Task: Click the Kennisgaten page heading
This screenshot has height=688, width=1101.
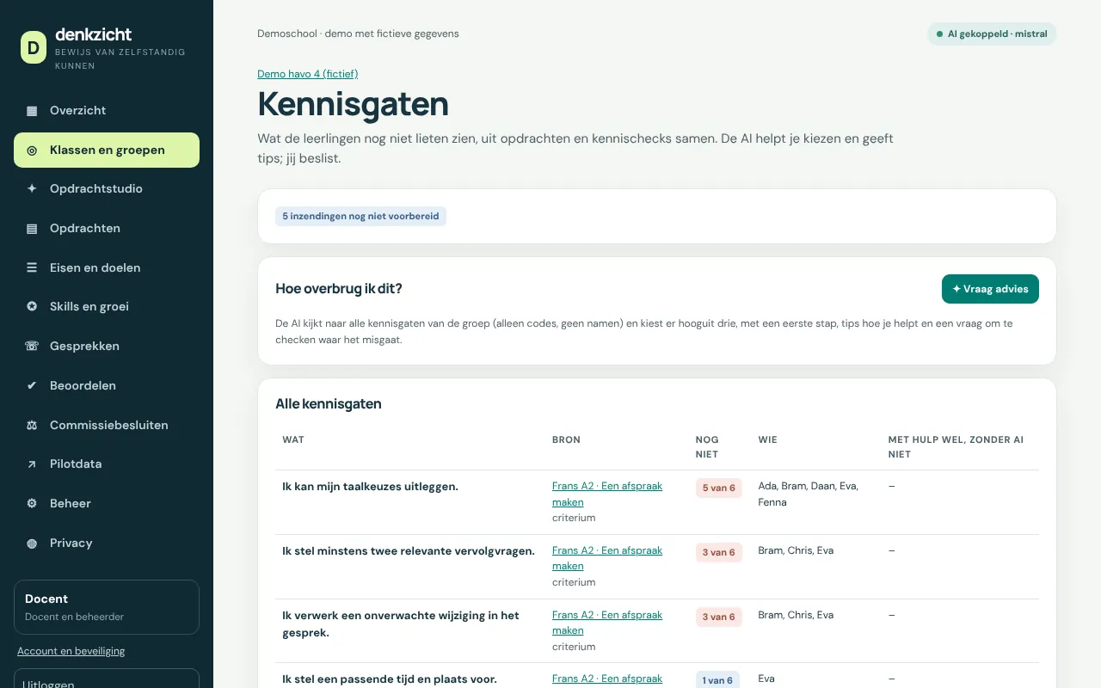Action: (353, 104)
